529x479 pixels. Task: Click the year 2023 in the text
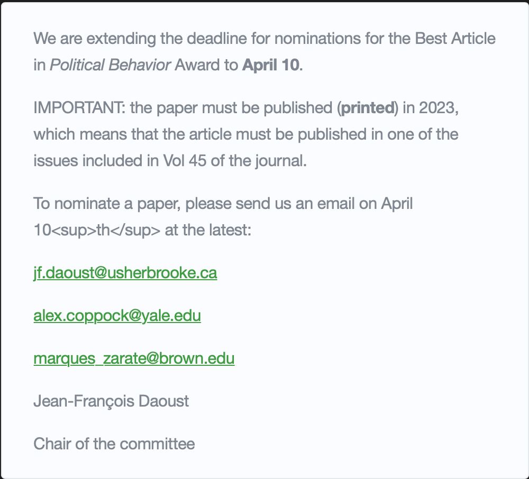(437, 108)
